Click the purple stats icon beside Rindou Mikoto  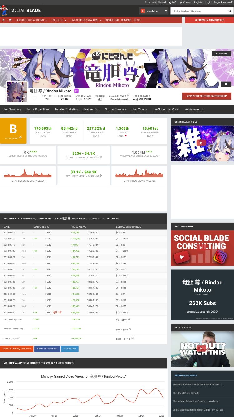point(76,91)
